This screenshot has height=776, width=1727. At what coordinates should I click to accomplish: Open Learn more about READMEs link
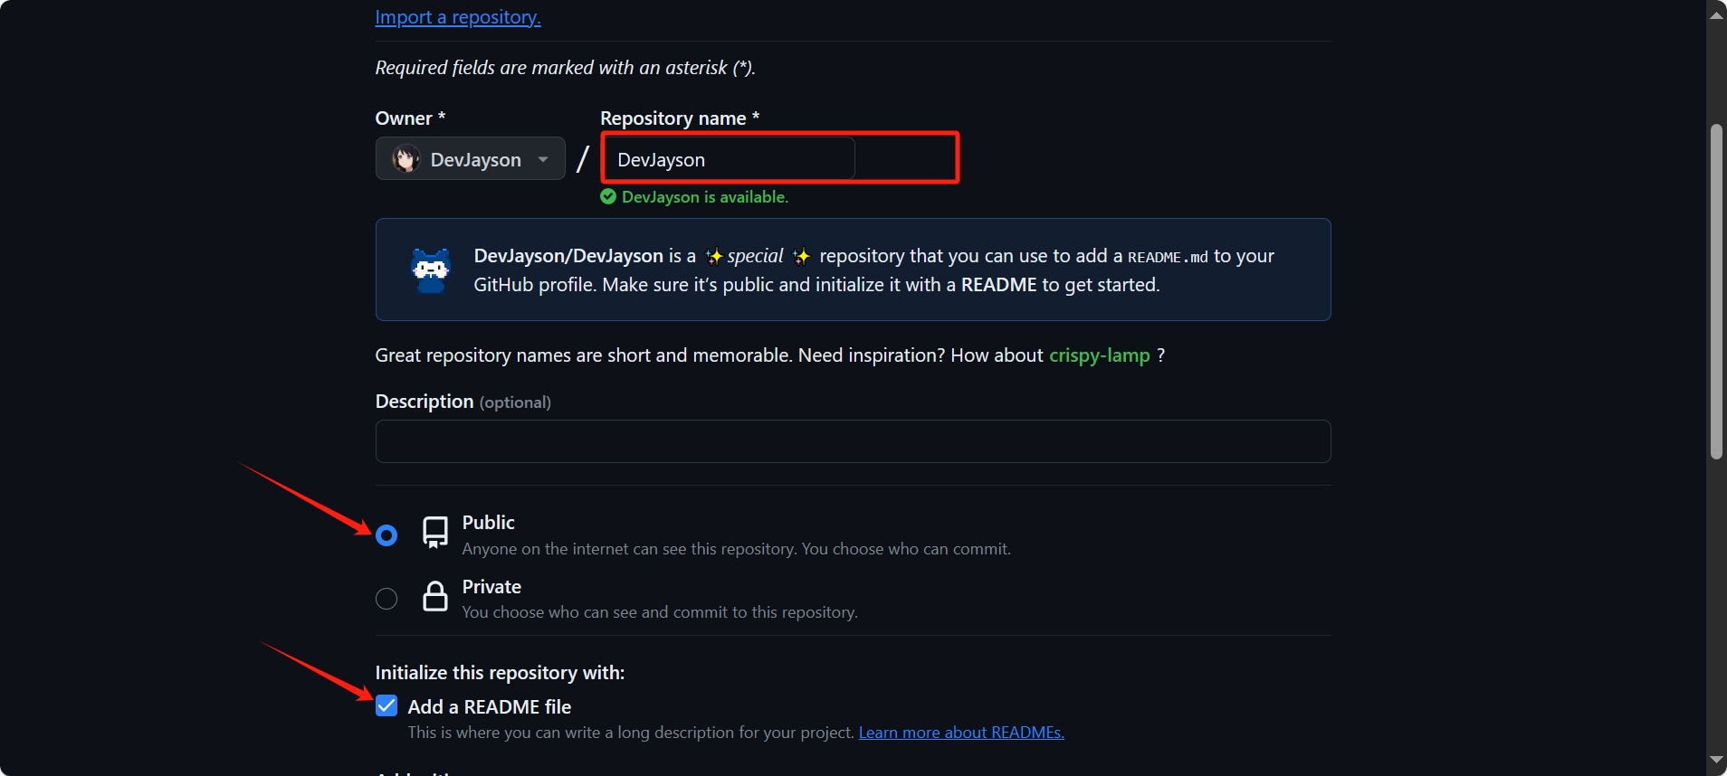pyautogui.click(x=961, y=733)
